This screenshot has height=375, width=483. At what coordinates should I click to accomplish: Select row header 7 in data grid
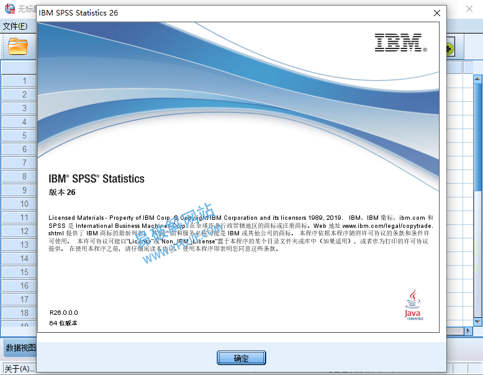coord(19,163)
